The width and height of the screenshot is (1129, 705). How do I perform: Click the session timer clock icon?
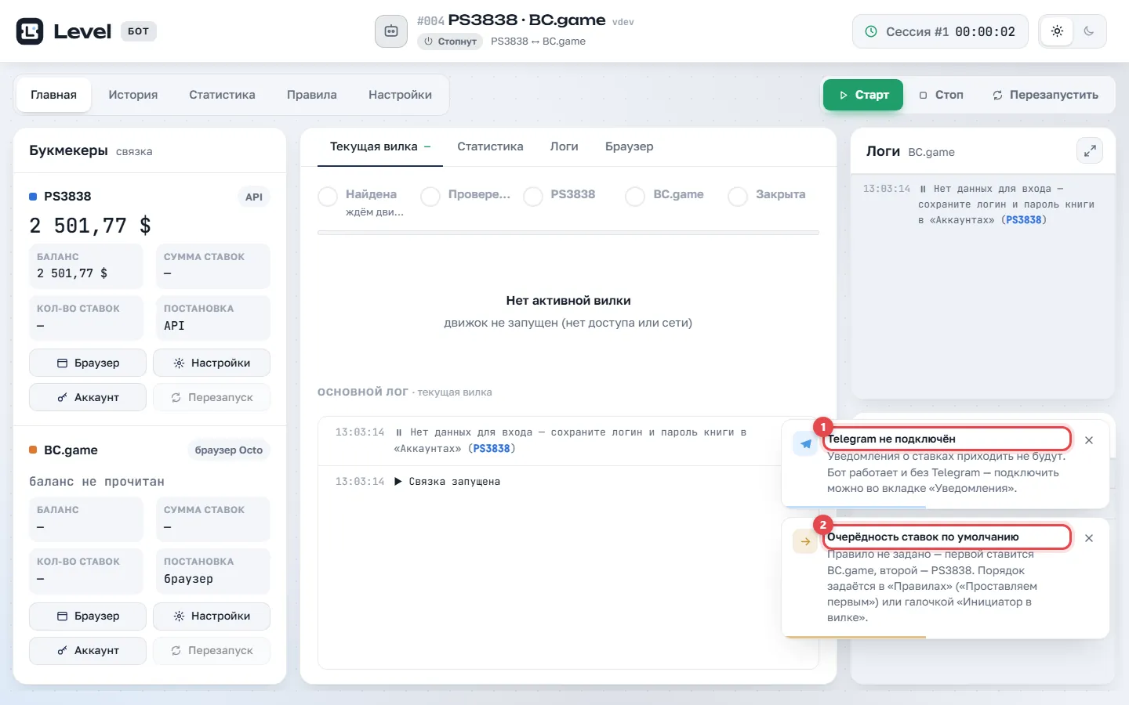click(x=870, y=32)
